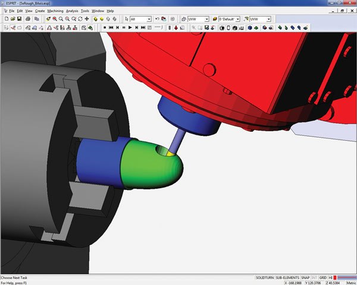
Task: Save the file with the floppy disk icon
Action: 20,19
